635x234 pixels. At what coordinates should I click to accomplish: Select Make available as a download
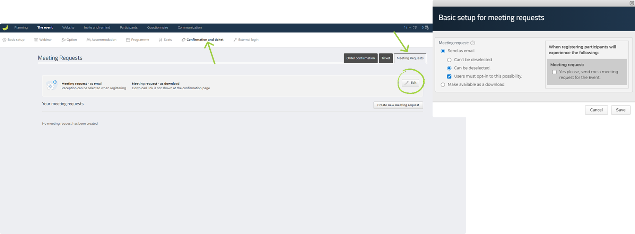click(443, 85)
